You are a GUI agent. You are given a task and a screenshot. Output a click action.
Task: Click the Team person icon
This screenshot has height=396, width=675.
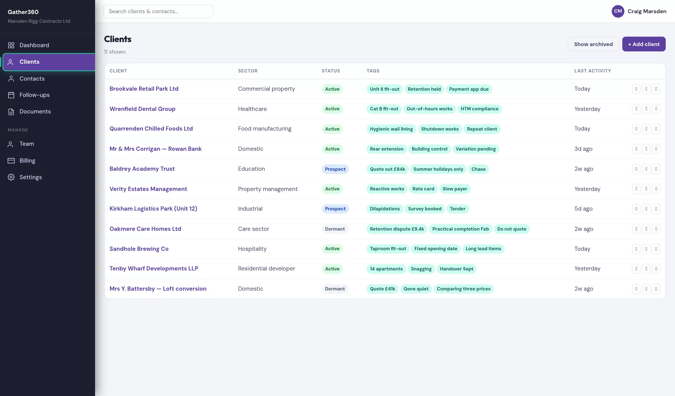point(10,144)
